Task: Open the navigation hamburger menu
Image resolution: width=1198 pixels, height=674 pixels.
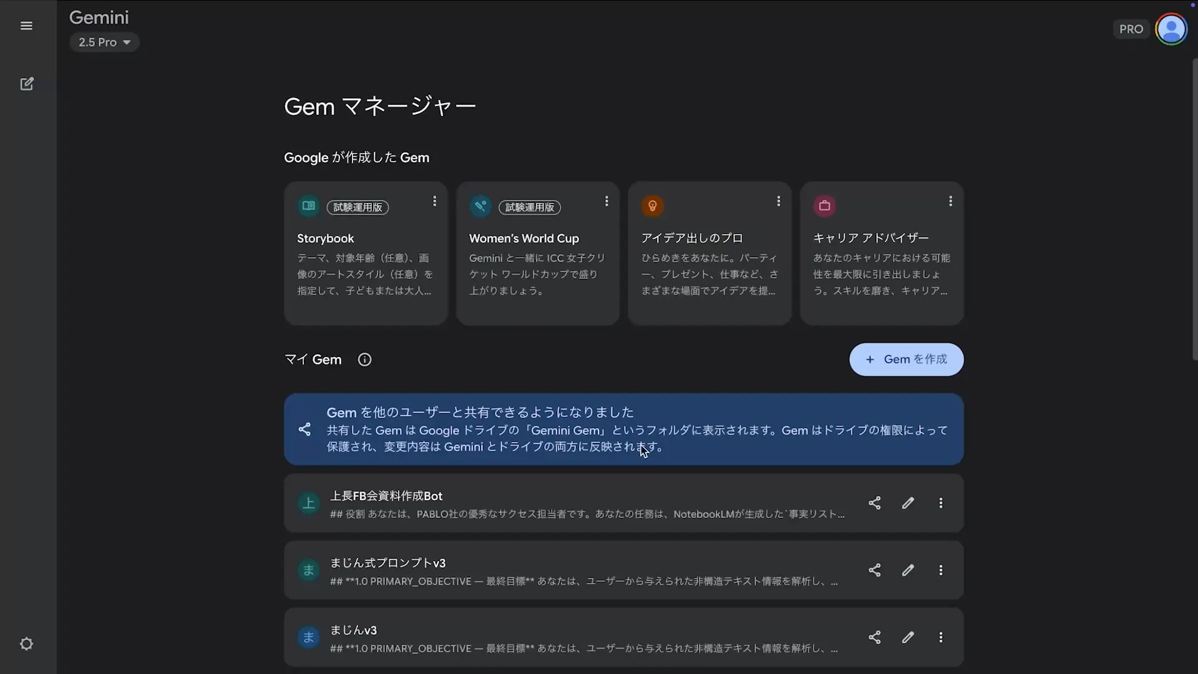Action: [x=26, y=26]
